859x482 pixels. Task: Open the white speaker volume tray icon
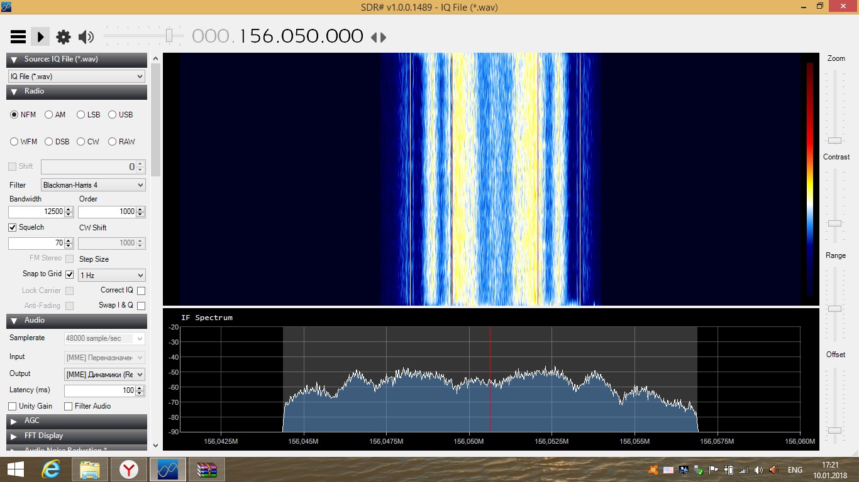[759, 470]
